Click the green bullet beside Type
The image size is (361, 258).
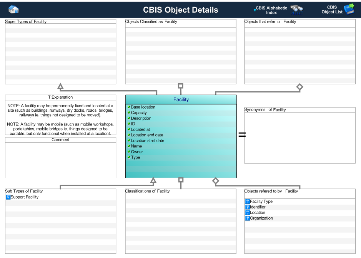[x=129, y=157]
